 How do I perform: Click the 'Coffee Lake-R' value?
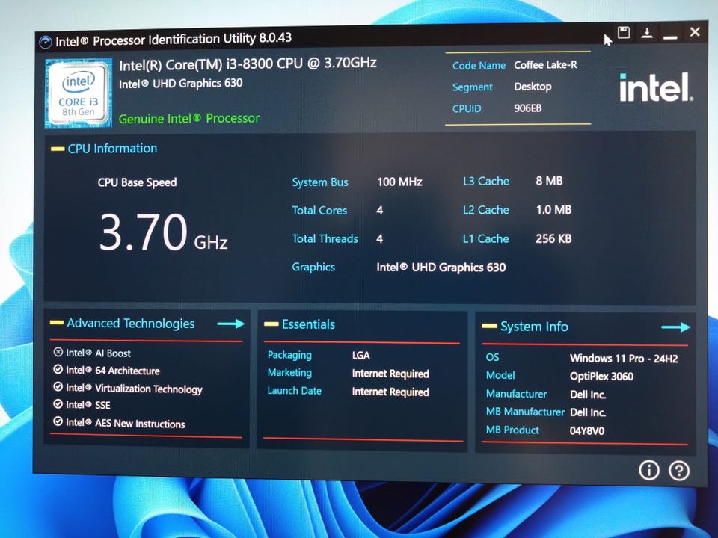coord(545,65)
